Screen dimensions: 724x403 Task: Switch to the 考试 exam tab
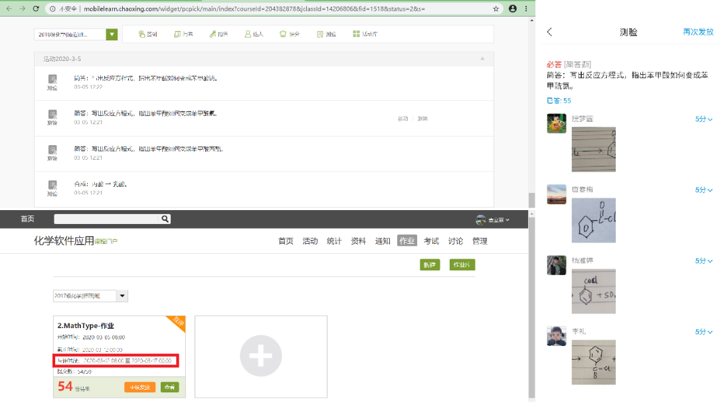[x=431, y=241]
